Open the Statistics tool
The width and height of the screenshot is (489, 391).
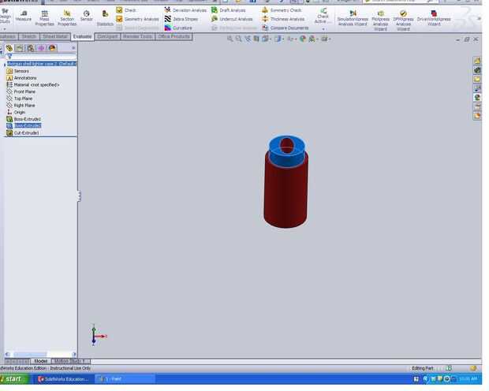[x=105, y=18]
